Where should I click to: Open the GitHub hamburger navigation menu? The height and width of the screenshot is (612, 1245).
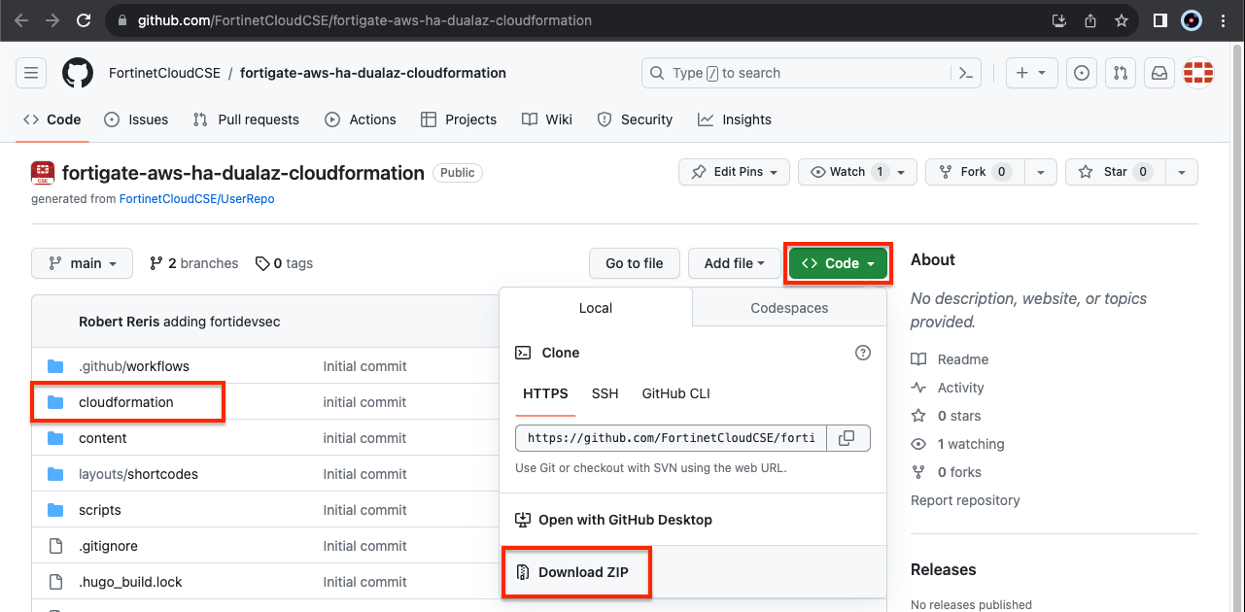pos(31,73)
